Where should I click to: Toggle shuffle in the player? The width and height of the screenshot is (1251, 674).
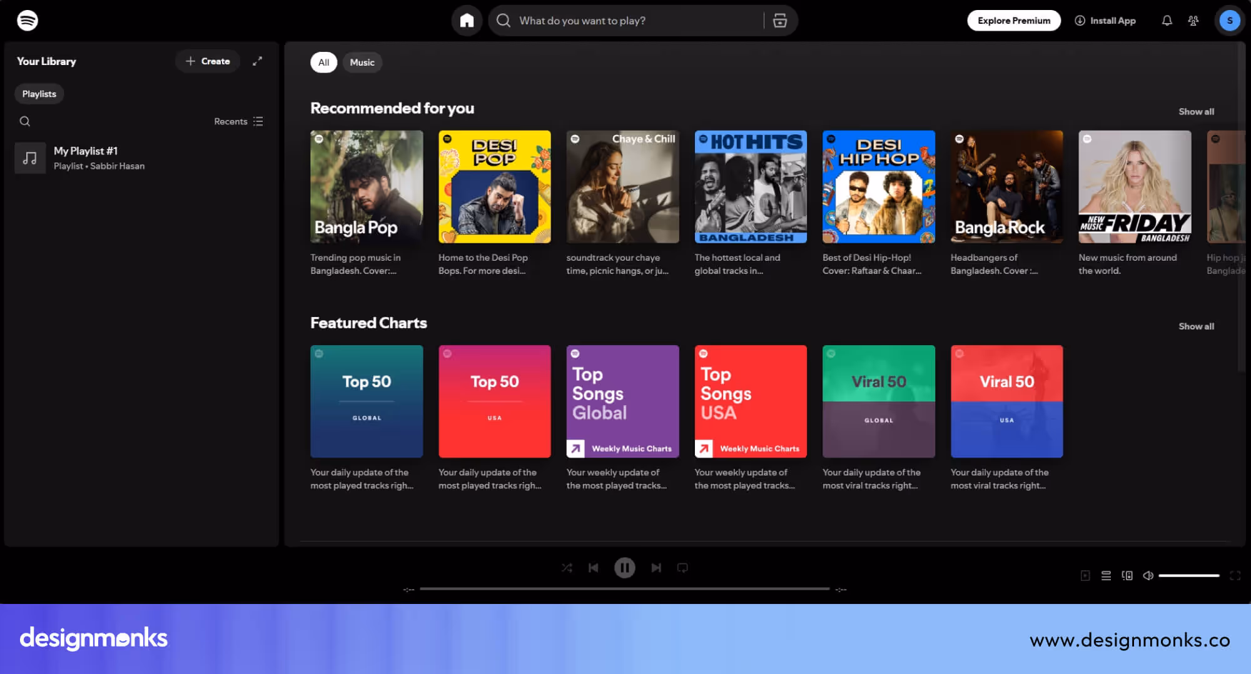567,568
